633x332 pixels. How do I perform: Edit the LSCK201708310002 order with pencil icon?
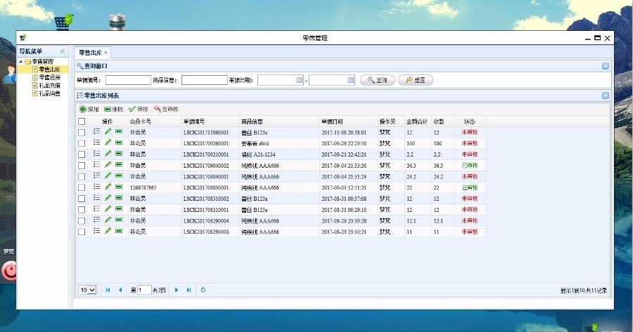[108, 197]
